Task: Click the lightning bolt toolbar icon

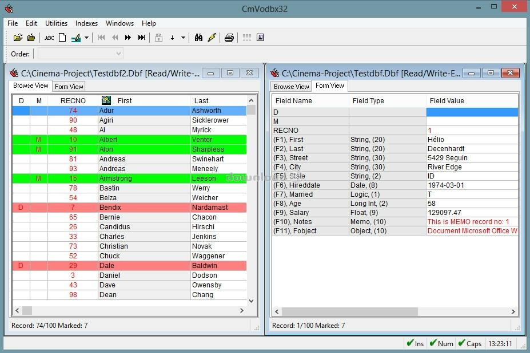Action: tap(212, 38)
